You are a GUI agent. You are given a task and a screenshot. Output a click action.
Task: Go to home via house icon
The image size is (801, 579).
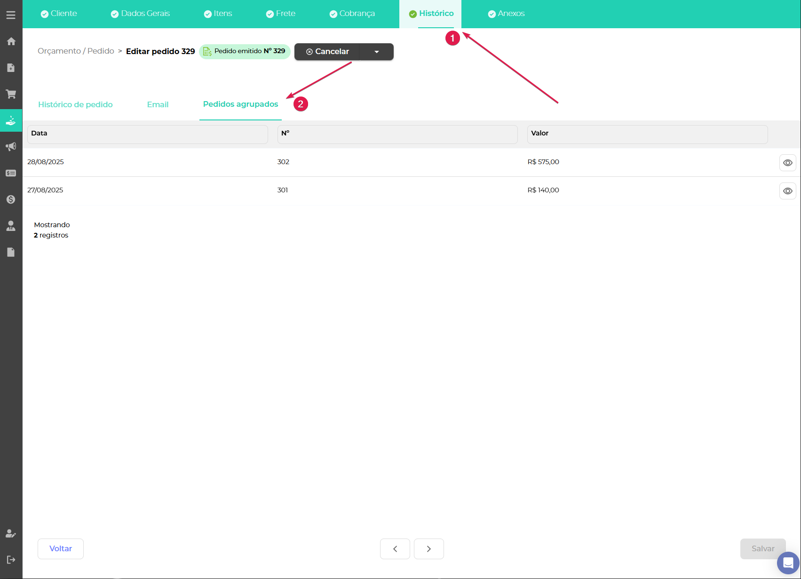tap(11, 41)
